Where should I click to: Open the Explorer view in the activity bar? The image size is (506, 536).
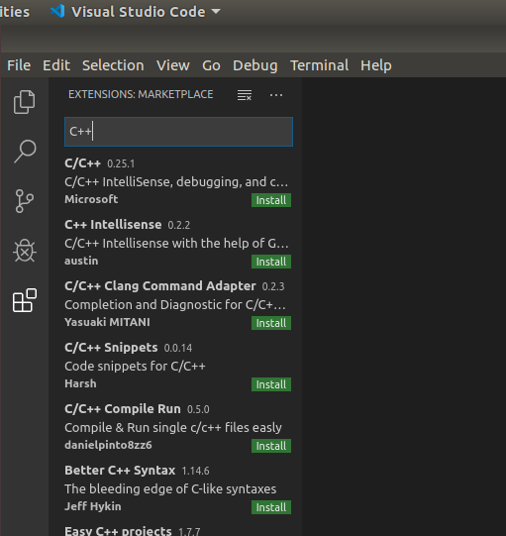click(24, 101)
